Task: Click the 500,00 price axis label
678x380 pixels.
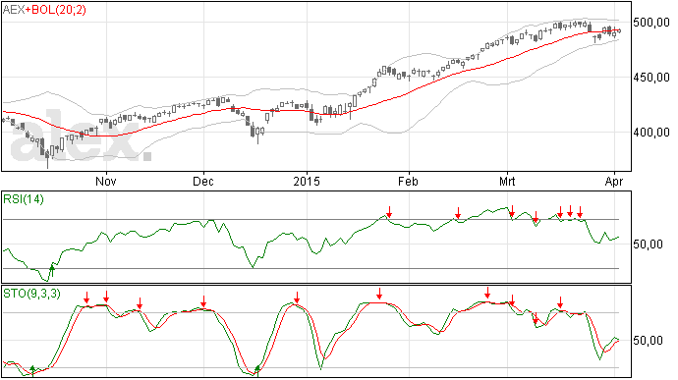Action: pyautogui.click(x=651, y=23)
